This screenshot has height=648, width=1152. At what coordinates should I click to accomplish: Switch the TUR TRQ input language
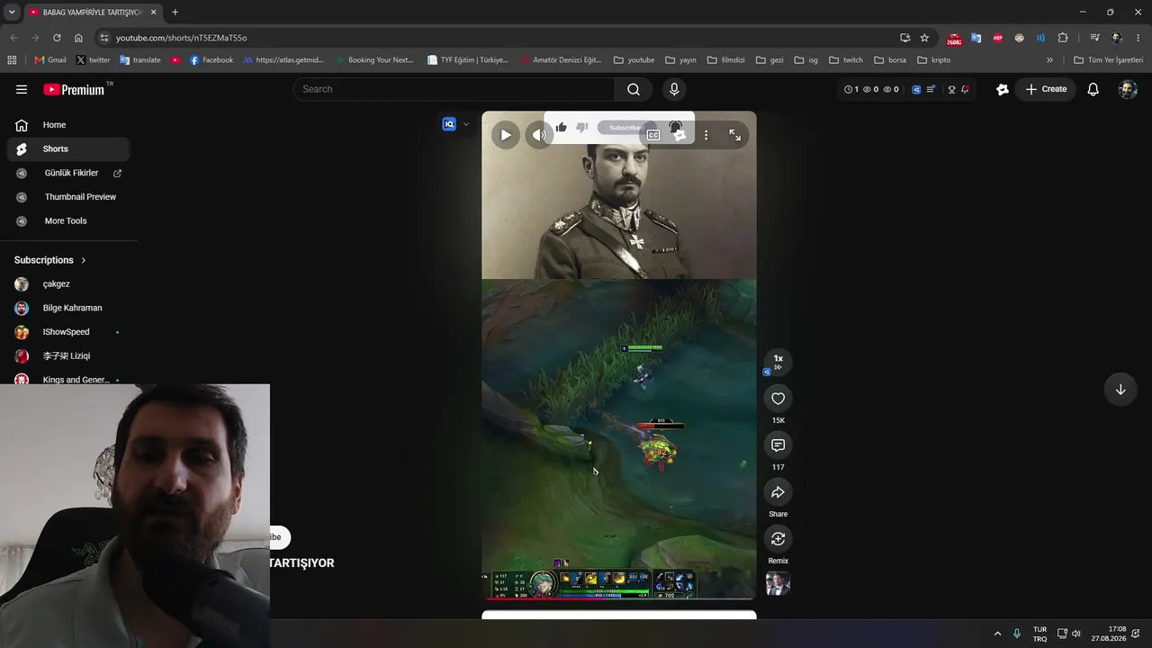pos(1039,634)
